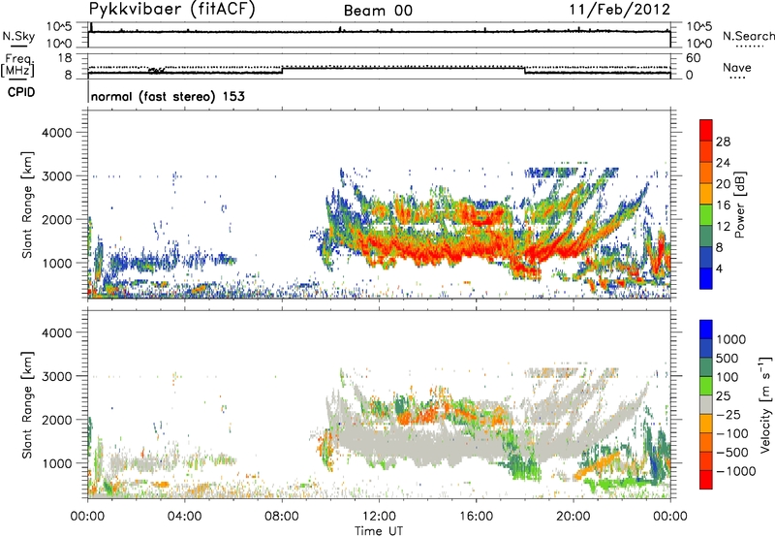The width and height of the screenshot is (775, 537).
Task: Click the '16:00' time axis tick
Action: [477, 517]
